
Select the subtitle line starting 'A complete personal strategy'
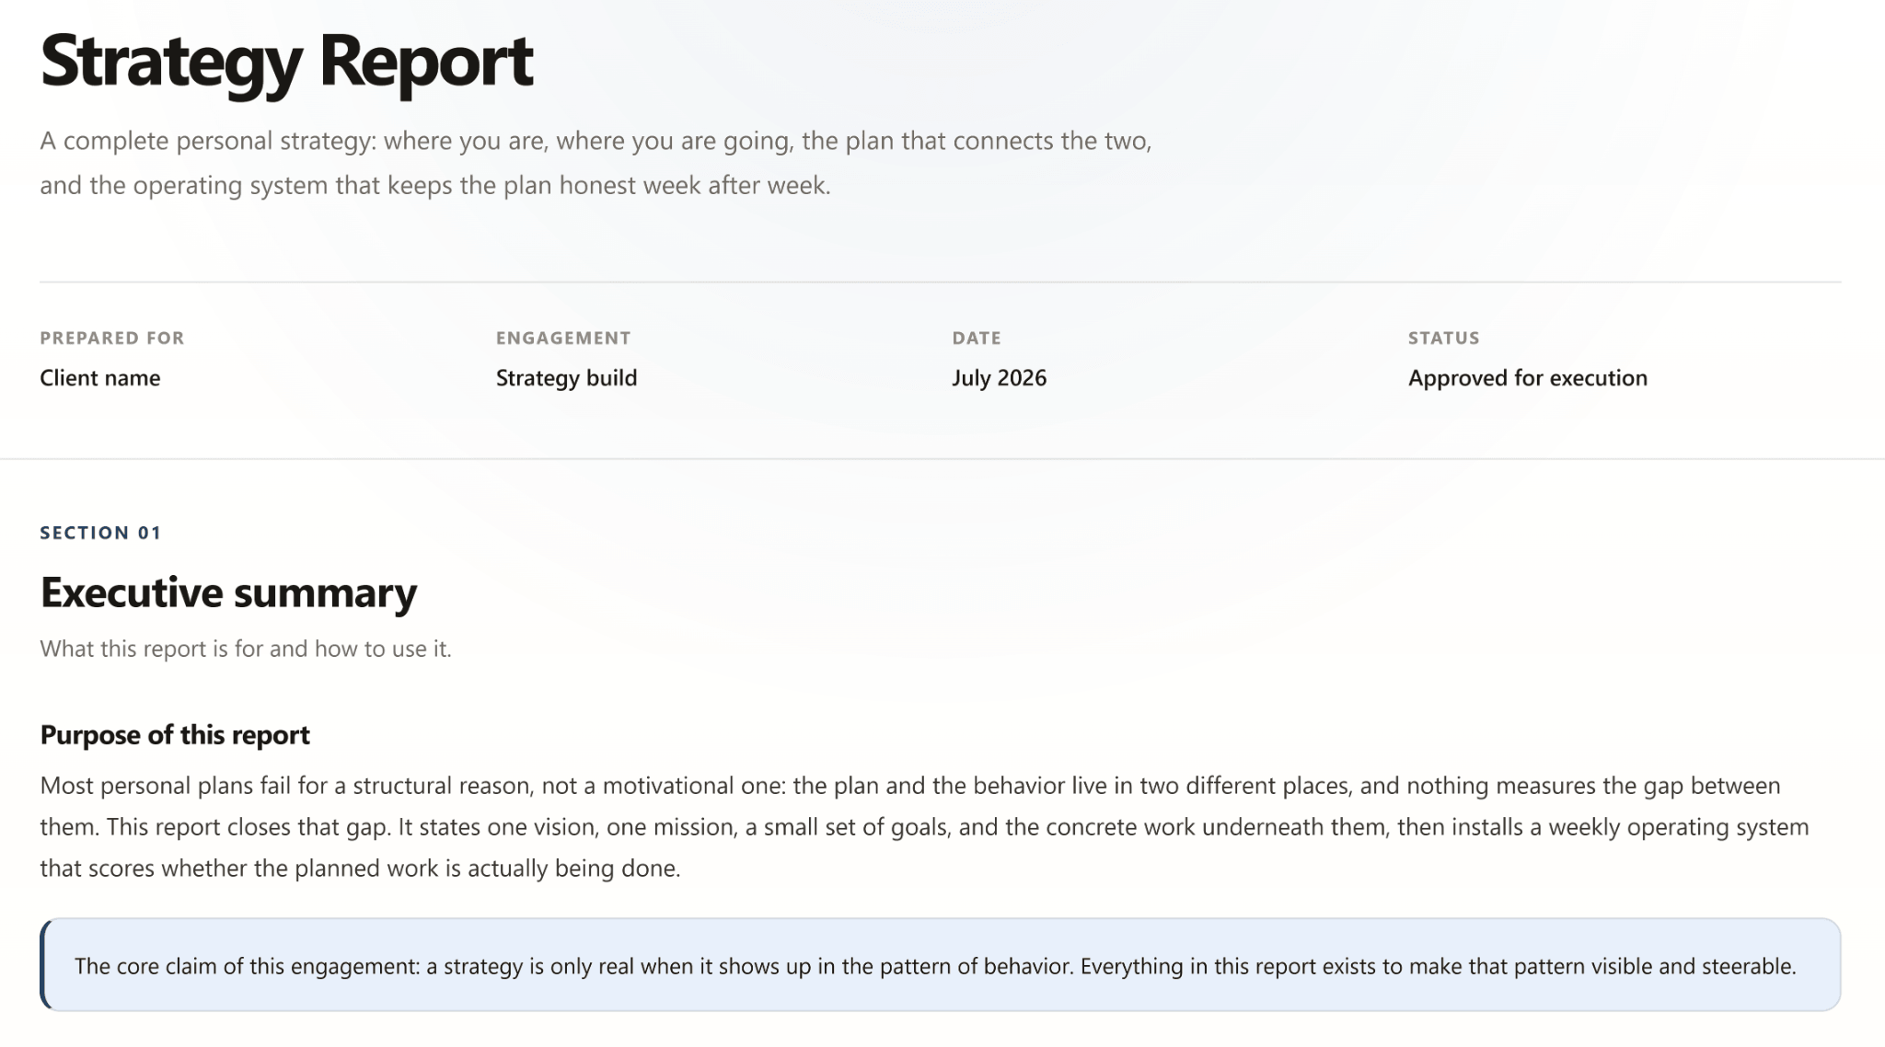pos(596,141)
